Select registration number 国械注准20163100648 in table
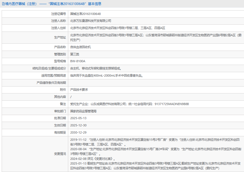Screen dimensions: 244x172 point(85,14)
